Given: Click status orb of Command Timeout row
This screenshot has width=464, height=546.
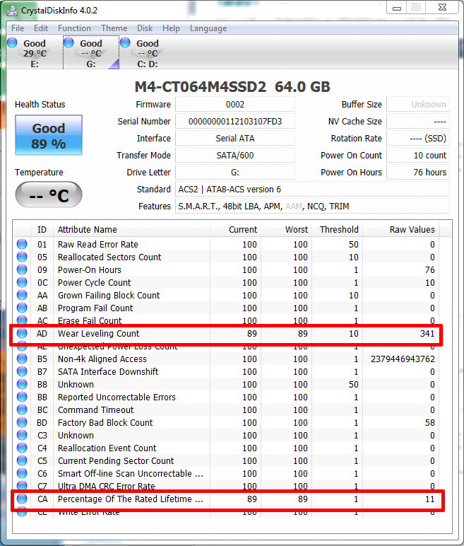Looking at the screenshot, I should pos(22,409).
